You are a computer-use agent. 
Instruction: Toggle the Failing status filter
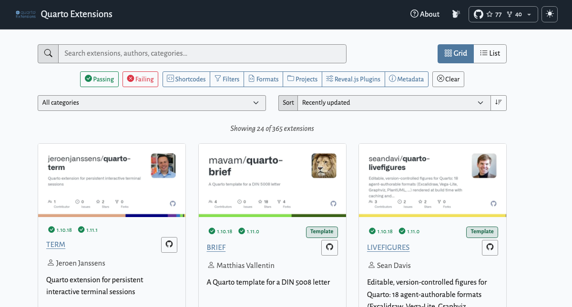click(x=140, y=79)
